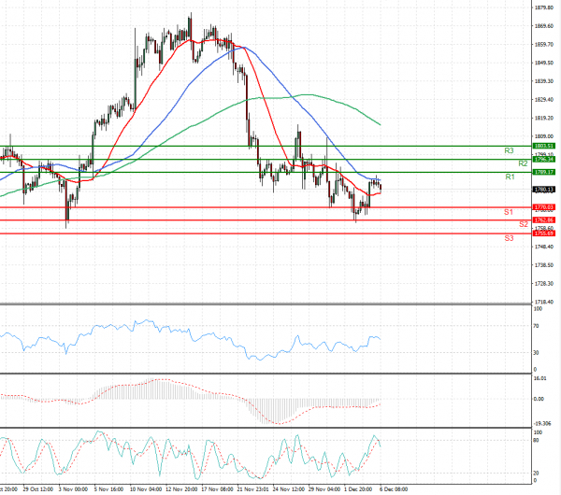Click the R2 resistance label
Image resolution: width=561 pixels, height=495 pixels.
523,163
